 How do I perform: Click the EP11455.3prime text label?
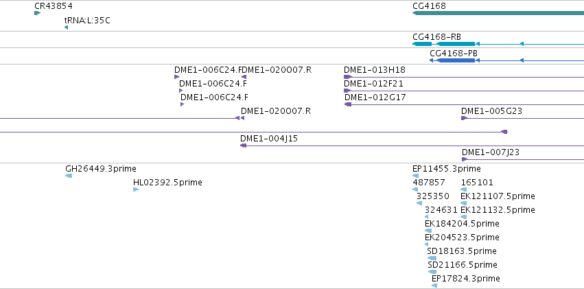click(x=447, y=169)
